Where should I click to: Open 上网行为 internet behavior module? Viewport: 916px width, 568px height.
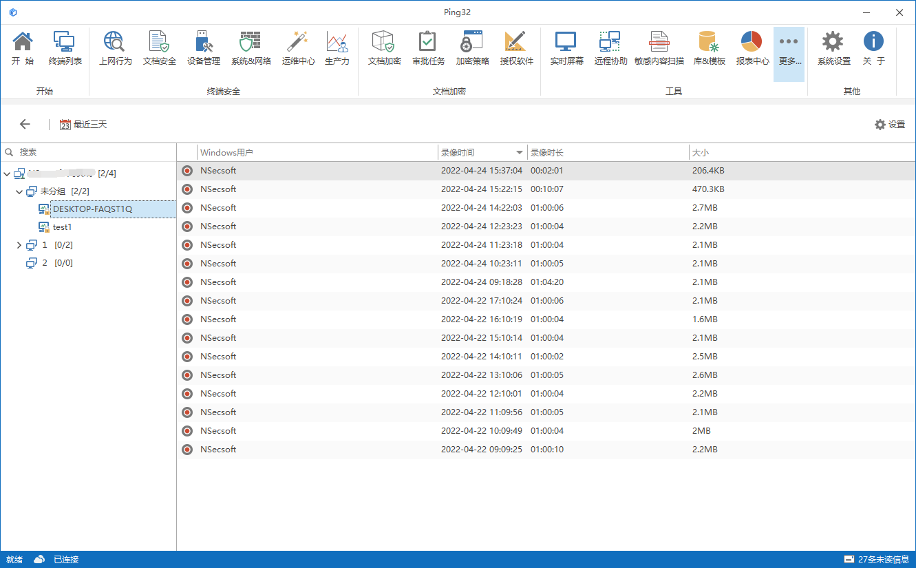tap(115, 48)
